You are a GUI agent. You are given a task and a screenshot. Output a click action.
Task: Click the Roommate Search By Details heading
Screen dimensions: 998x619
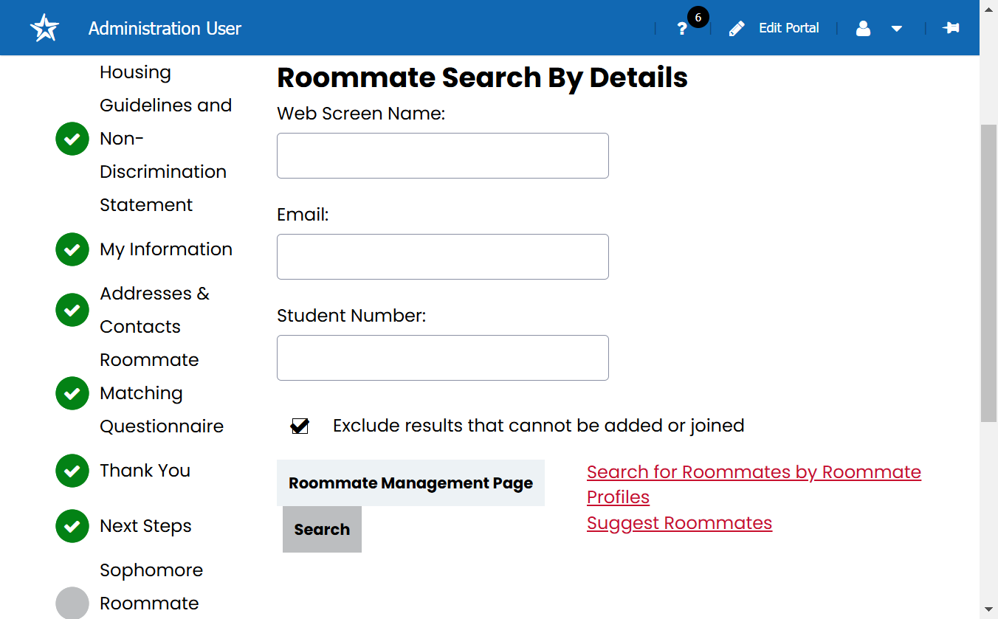(483, 77)
